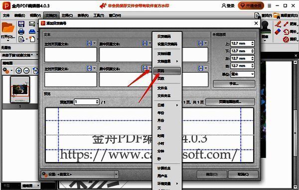This screenshot has height=190, width=299.
Task: Click the hamburger menu icon in title bar
Action: [269, 6]
